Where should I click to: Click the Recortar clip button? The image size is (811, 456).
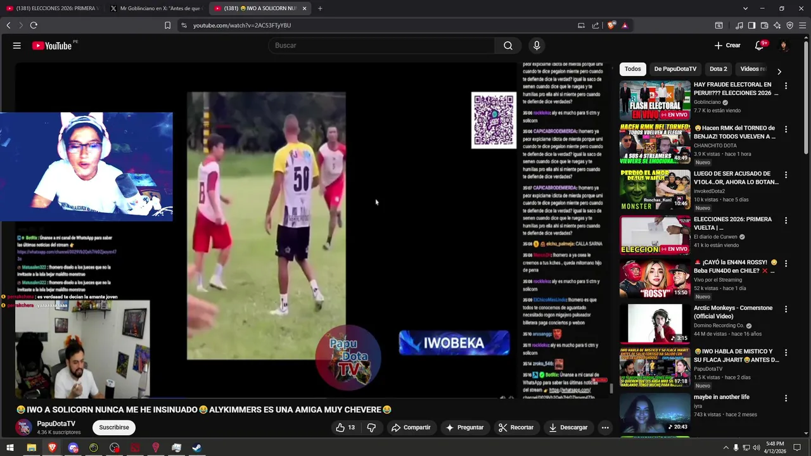tap(516, 427)
